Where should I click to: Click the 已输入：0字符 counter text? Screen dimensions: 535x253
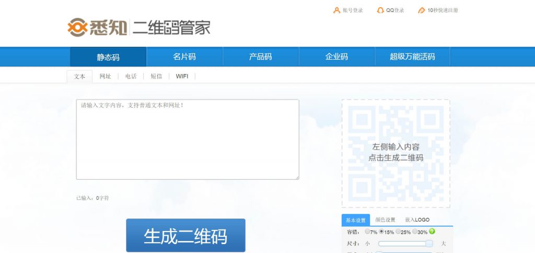click(92, 198)
